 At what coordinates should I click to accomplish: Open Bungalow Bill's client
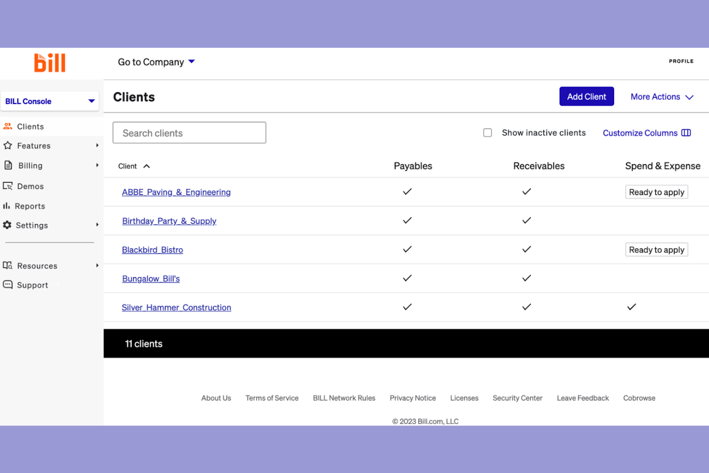click(151, 278)
